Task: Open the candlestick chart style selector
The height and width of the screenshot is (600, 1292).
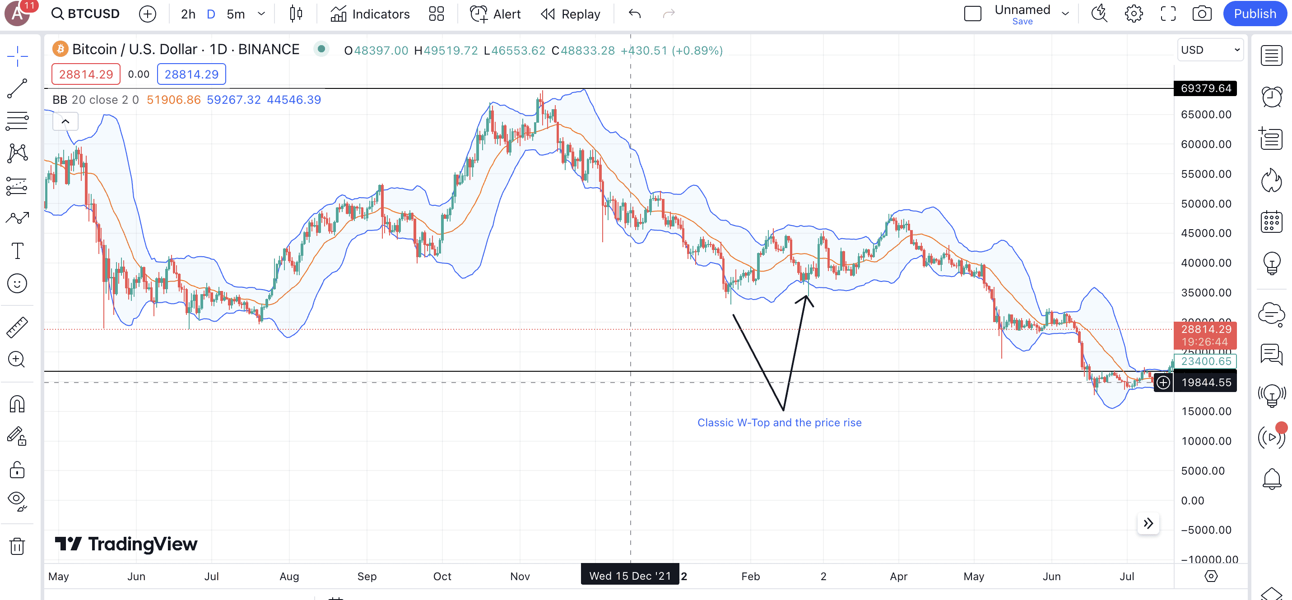Action: 296,14
